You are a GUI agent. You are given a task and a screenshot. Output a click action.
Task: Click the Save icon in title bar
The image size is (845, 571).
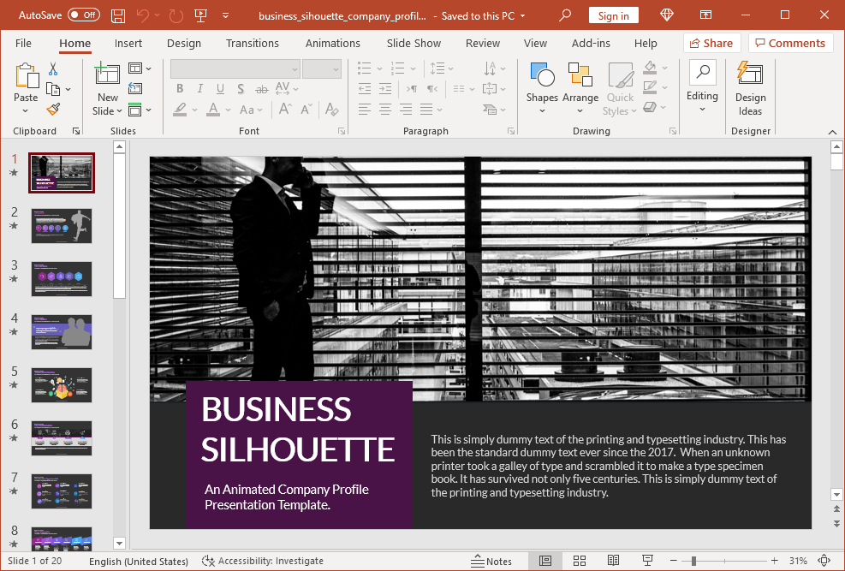point(118,15)
